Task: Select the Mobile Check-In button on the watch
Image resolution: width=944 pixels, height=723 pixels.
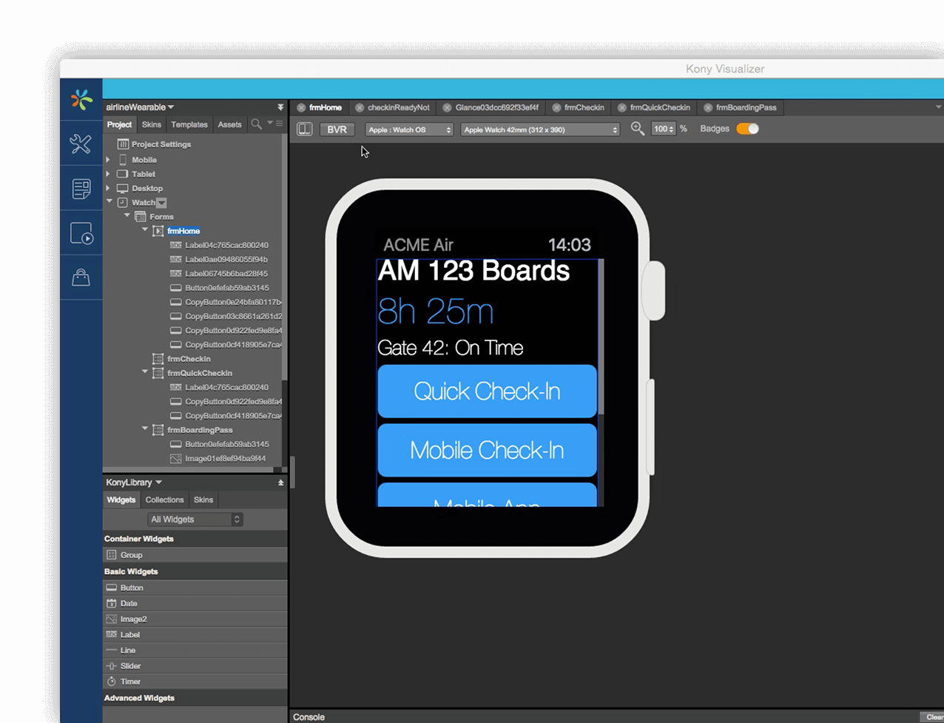Action: [487, 450]
